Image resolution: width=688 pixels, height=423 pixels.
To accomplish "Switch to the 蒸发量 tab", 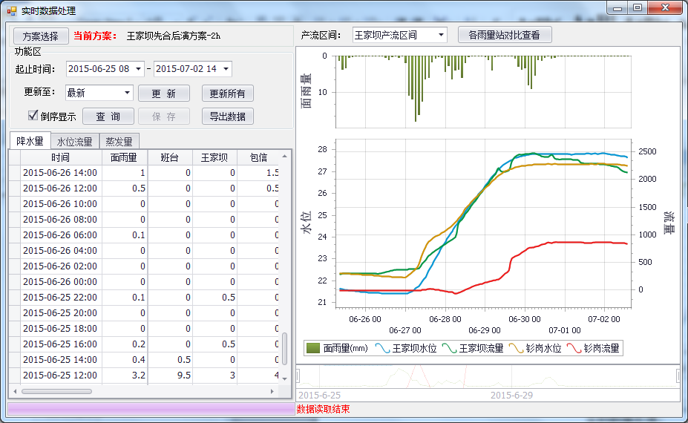I will tap(119, 141).
